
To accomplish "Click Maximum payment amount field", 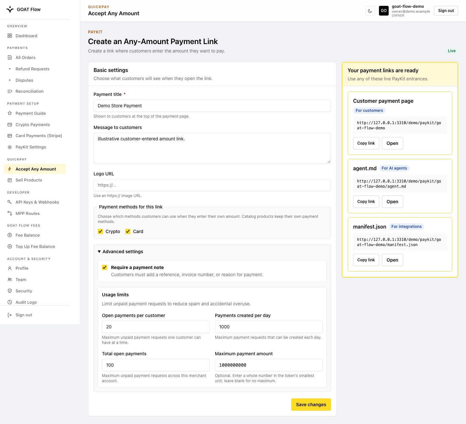I will 269,365.
